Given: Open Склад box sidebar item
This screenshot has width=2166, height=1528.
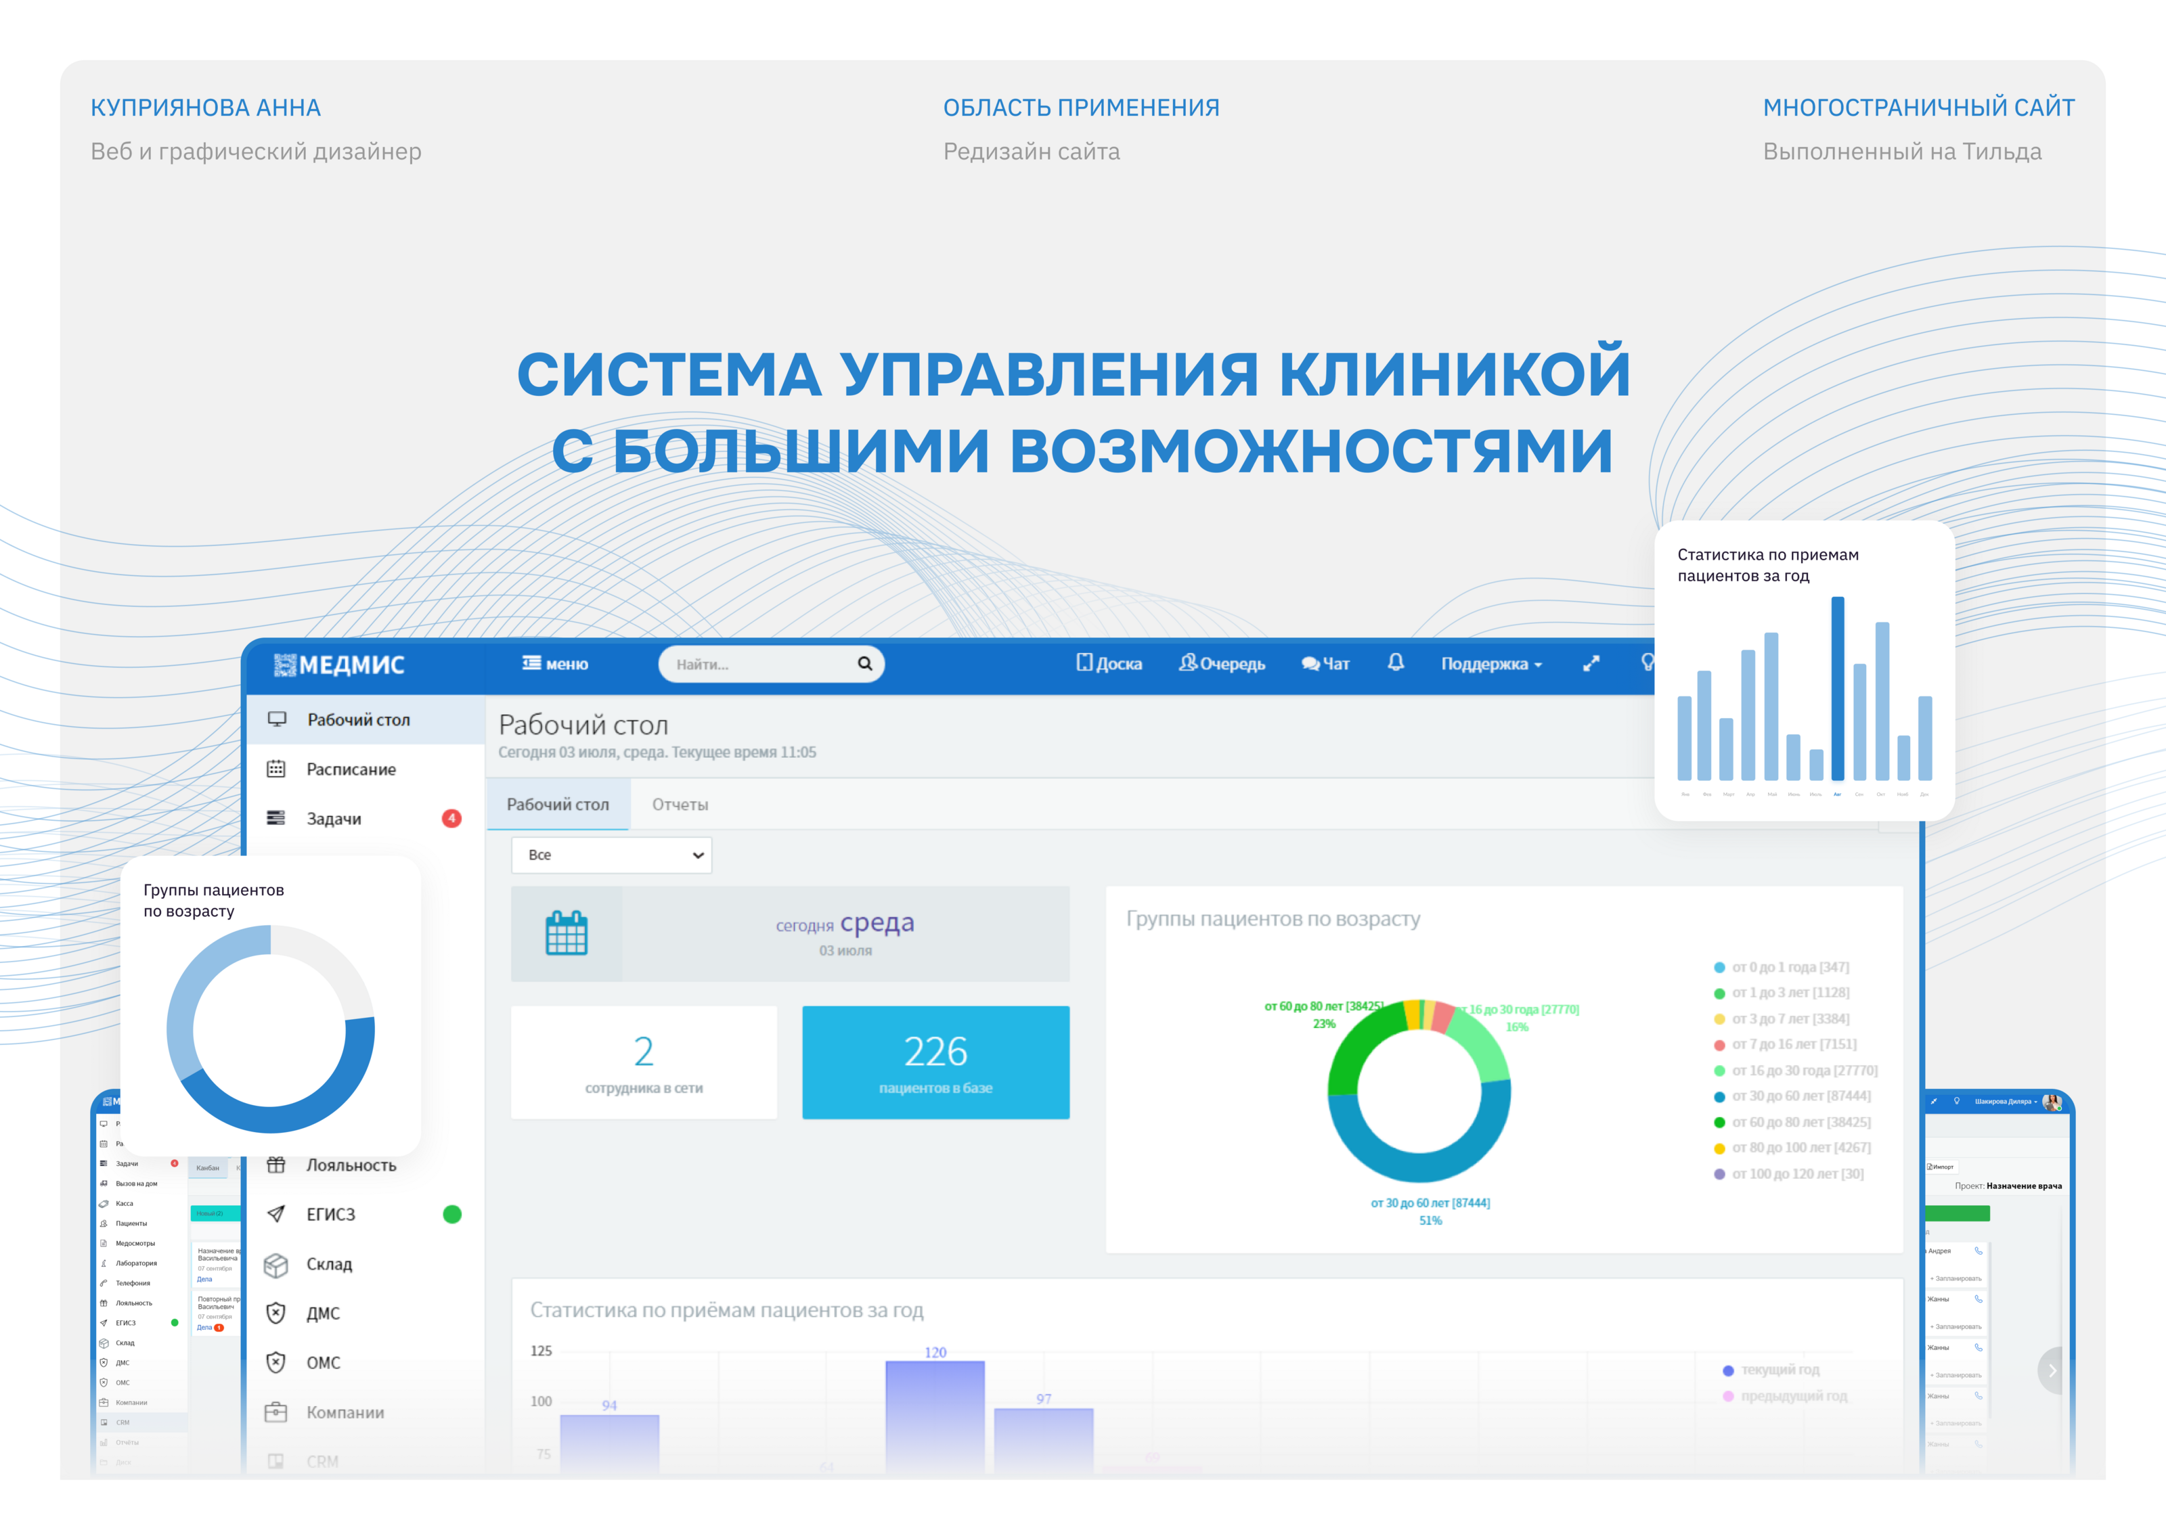Looking at the screenshot, I should click(x=328, y=1265).
